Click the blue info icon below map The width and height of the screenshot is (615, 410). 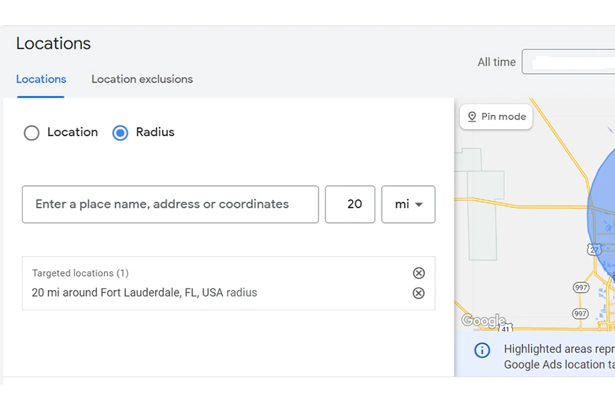[482, 351]
